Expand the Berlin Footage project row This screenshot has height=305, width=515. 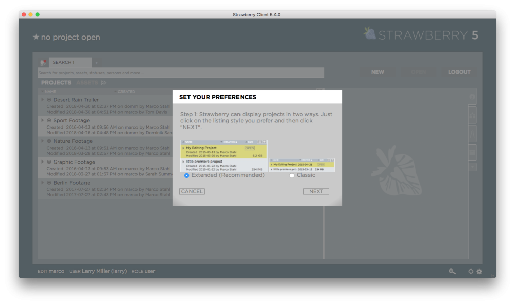(42, 183)
